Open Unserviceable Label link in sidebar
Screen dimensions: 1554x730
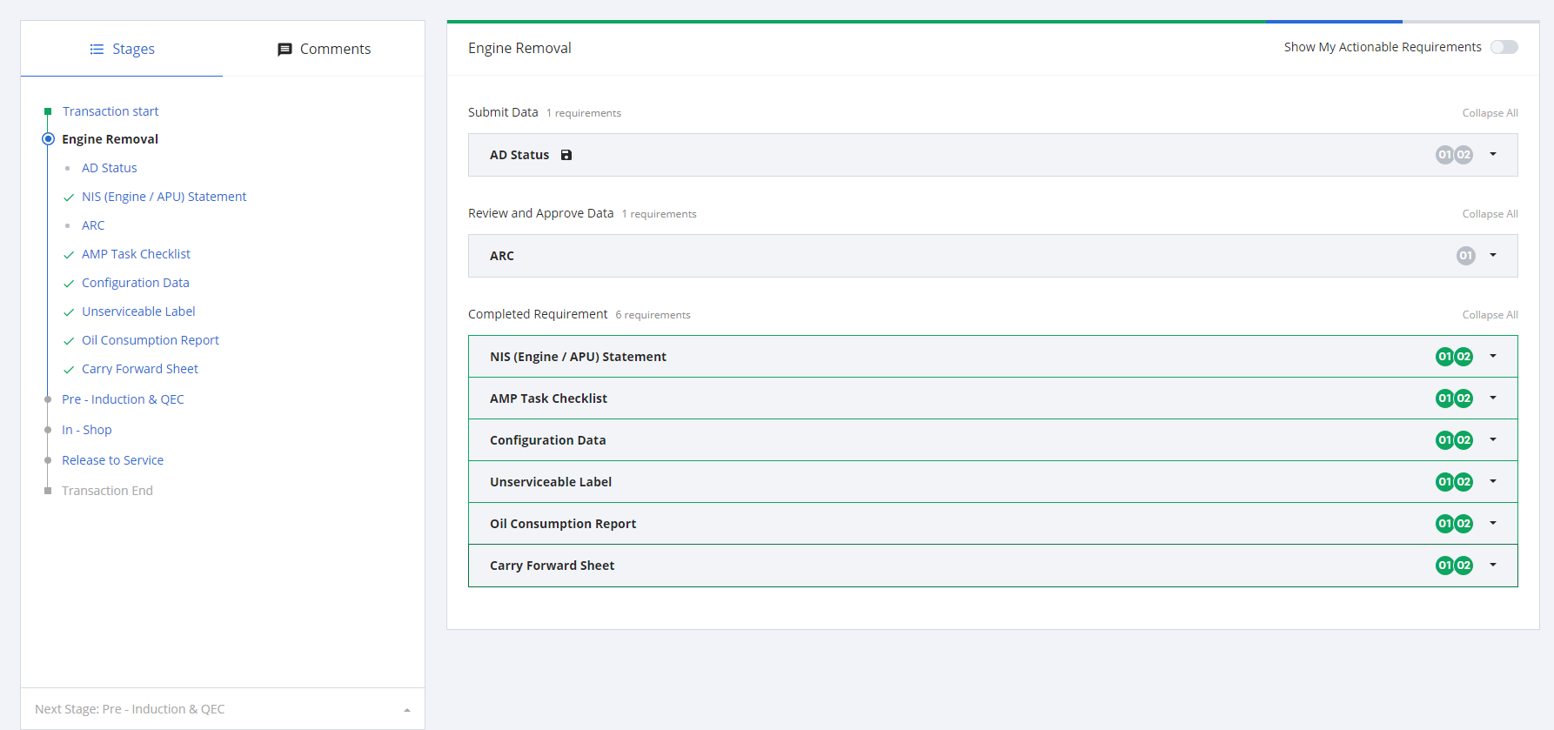point(138,311)
